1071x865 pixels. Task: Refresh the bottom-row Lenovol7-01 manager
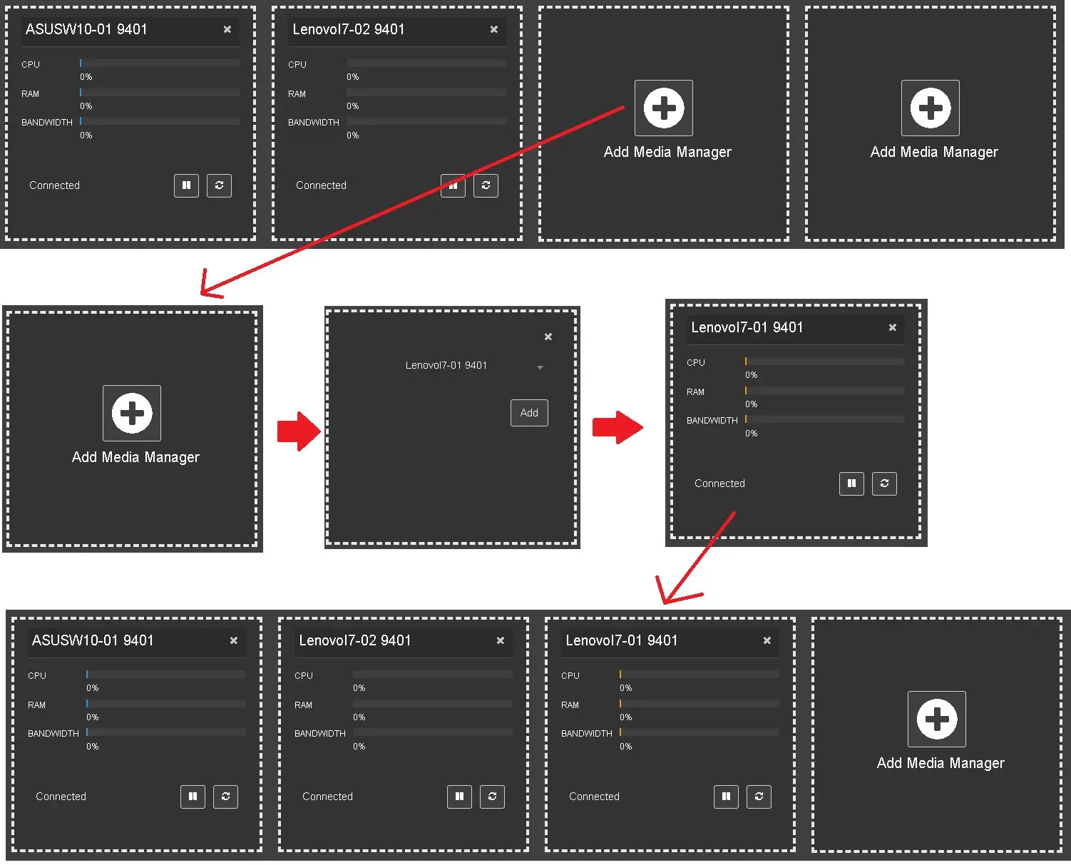tap(759, 797)
